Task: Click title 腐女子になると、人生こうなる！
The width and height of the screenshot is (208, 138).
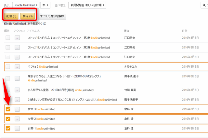Action: pos(64,76)
